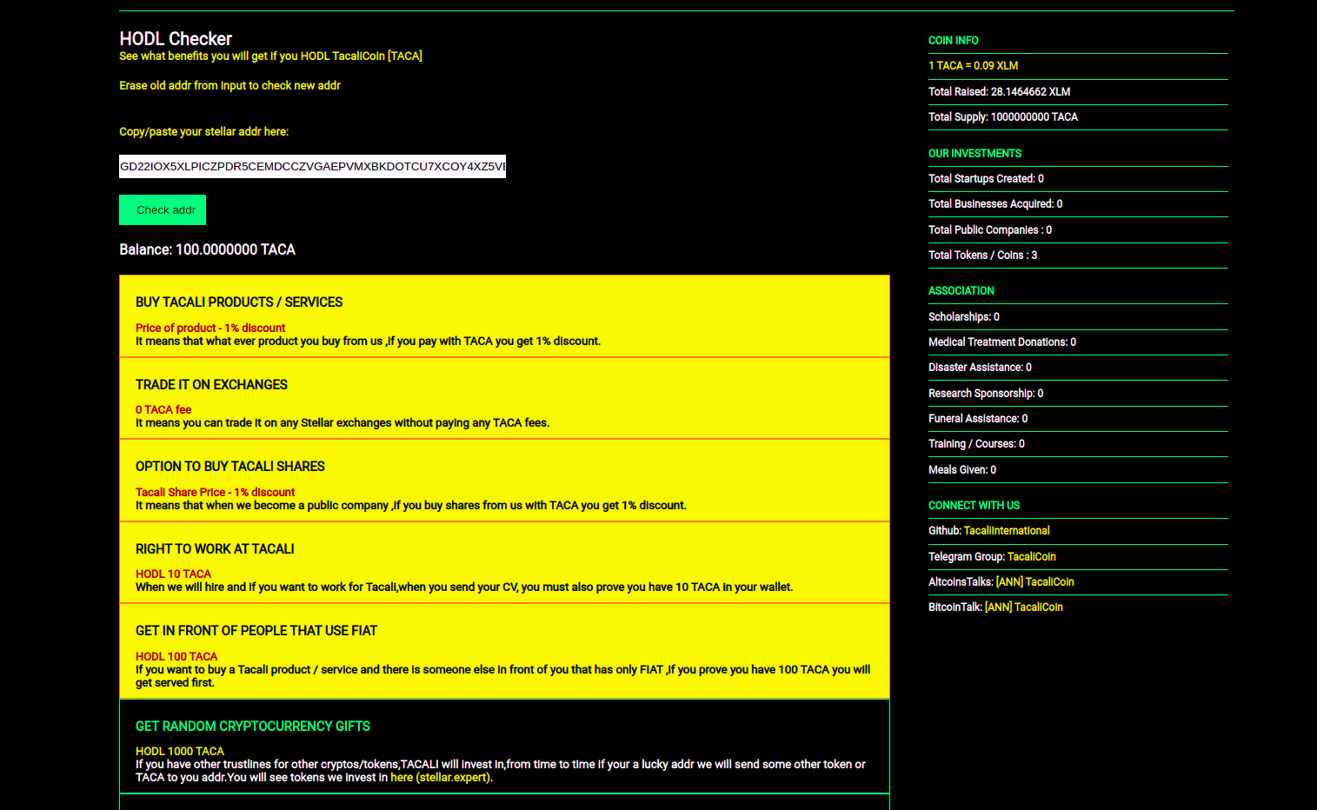
Task: Click the 1 TACA = 0.09 XLM rate
Action: [x=973, y=65]
